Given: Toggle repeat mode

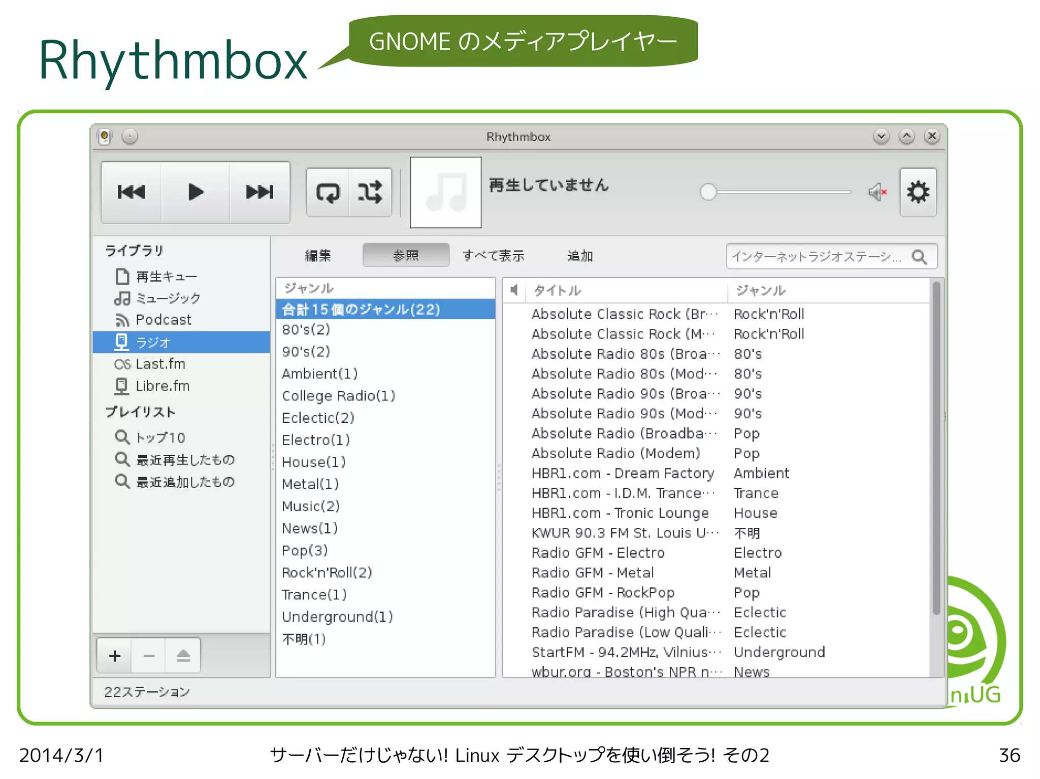Looking at the screenshot, I should tap(328, 193).
